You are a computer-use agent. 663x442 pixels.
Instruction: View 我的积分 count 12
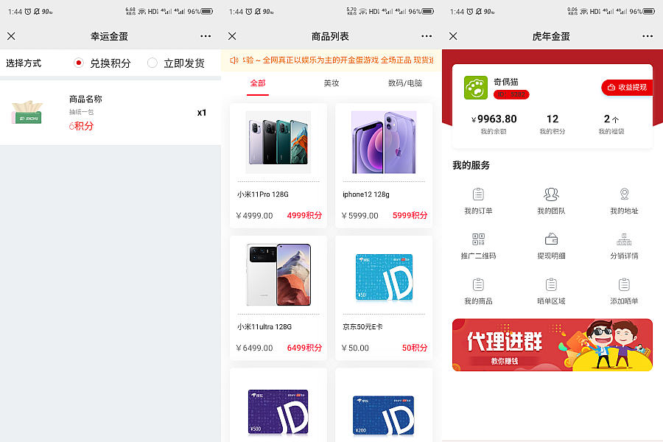[552, 124]
